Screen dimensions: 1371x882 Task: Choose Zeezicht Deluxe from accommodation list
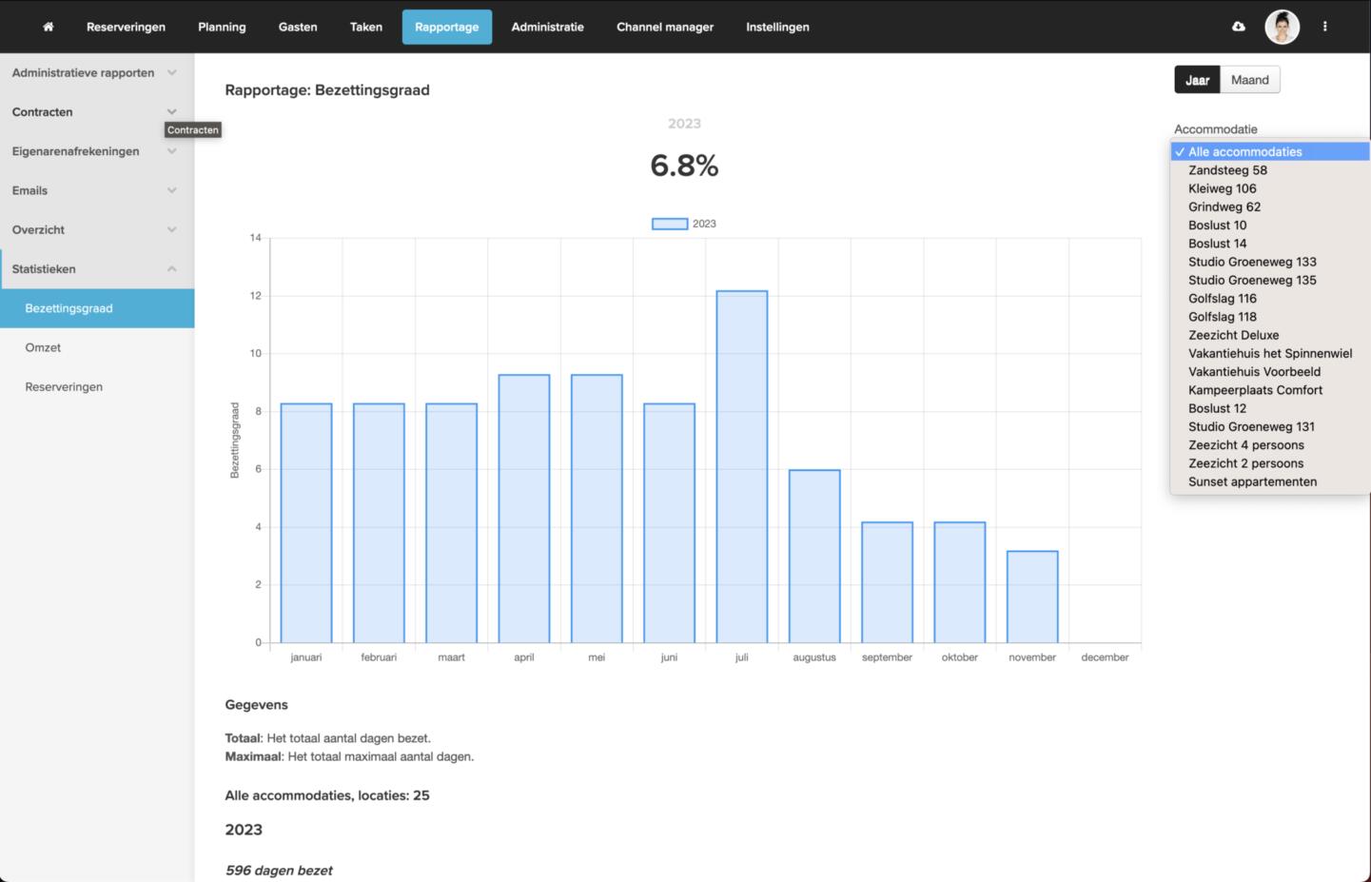pyautogui.click(x=1233, y=335)
